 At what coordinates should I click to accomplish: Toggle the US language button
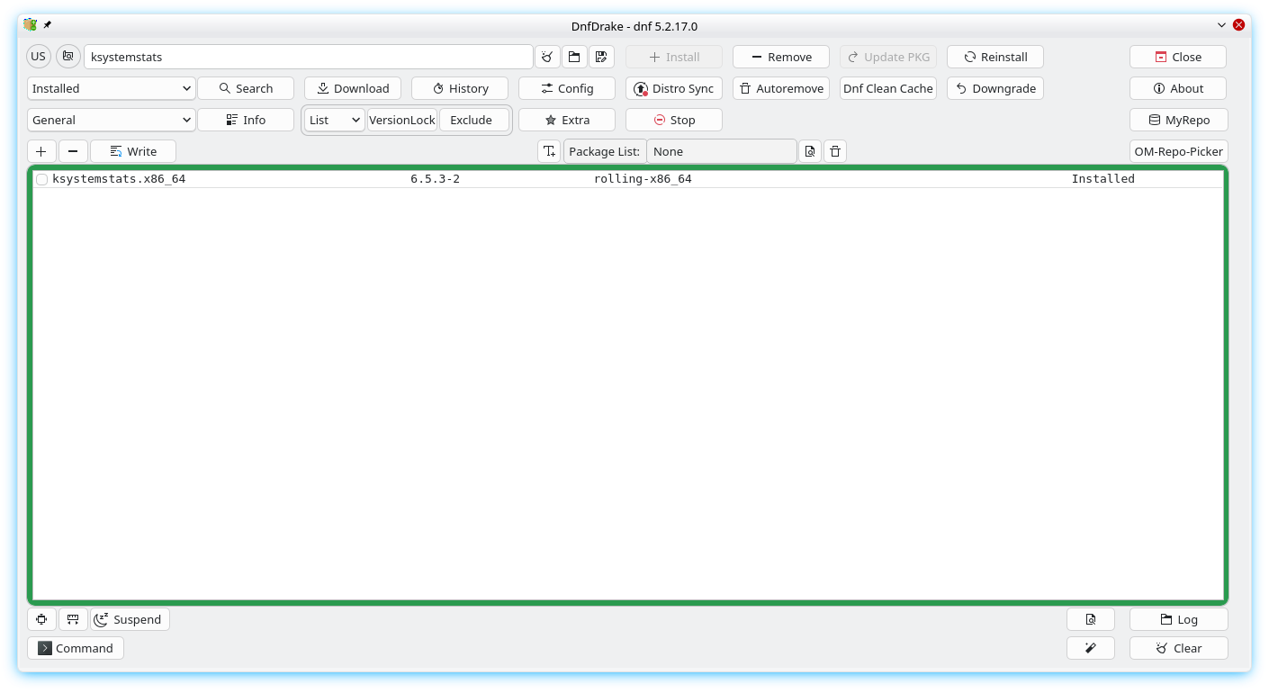[x=38, y=57]
